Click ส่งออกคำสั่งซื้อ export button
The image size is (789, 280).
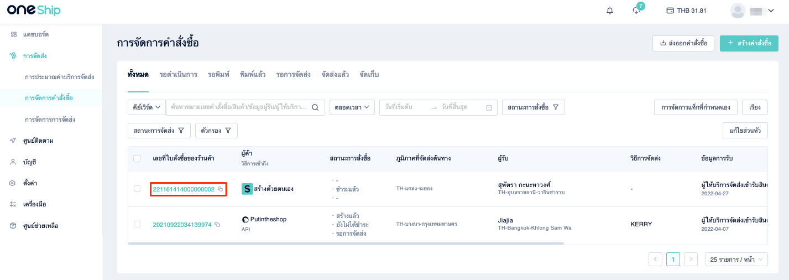[683, 43]
